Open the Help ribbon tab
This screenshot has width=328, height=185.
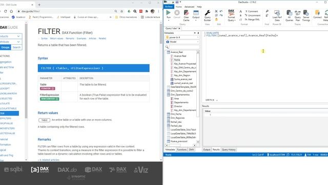click(x=199, y=7)
